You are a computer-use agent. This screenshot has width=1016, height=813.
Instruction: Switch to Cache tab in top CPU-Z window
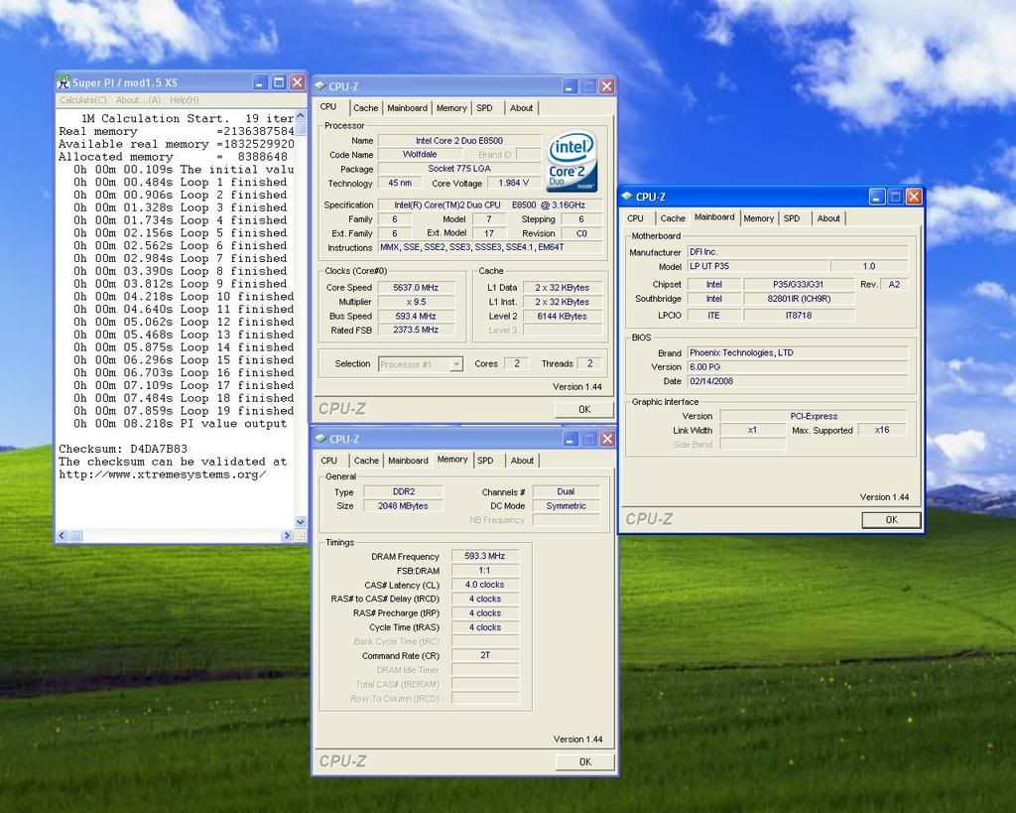click(365, 108)
